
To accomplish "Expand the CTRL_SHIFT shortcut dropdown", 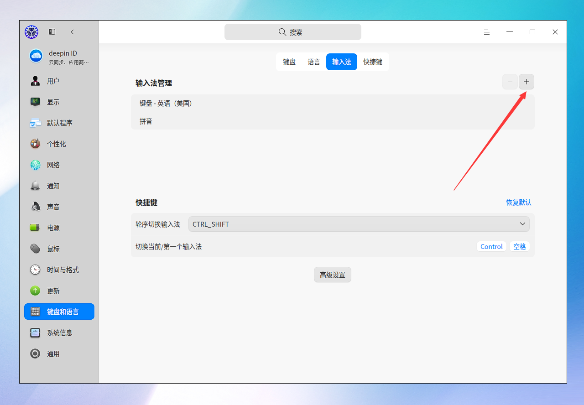I will tap(359, 224).
